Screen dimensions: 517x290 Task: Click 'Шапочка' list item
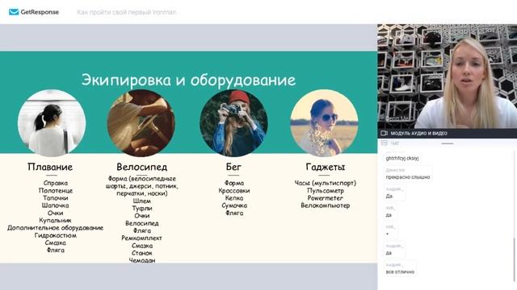(x=56, y=205)
